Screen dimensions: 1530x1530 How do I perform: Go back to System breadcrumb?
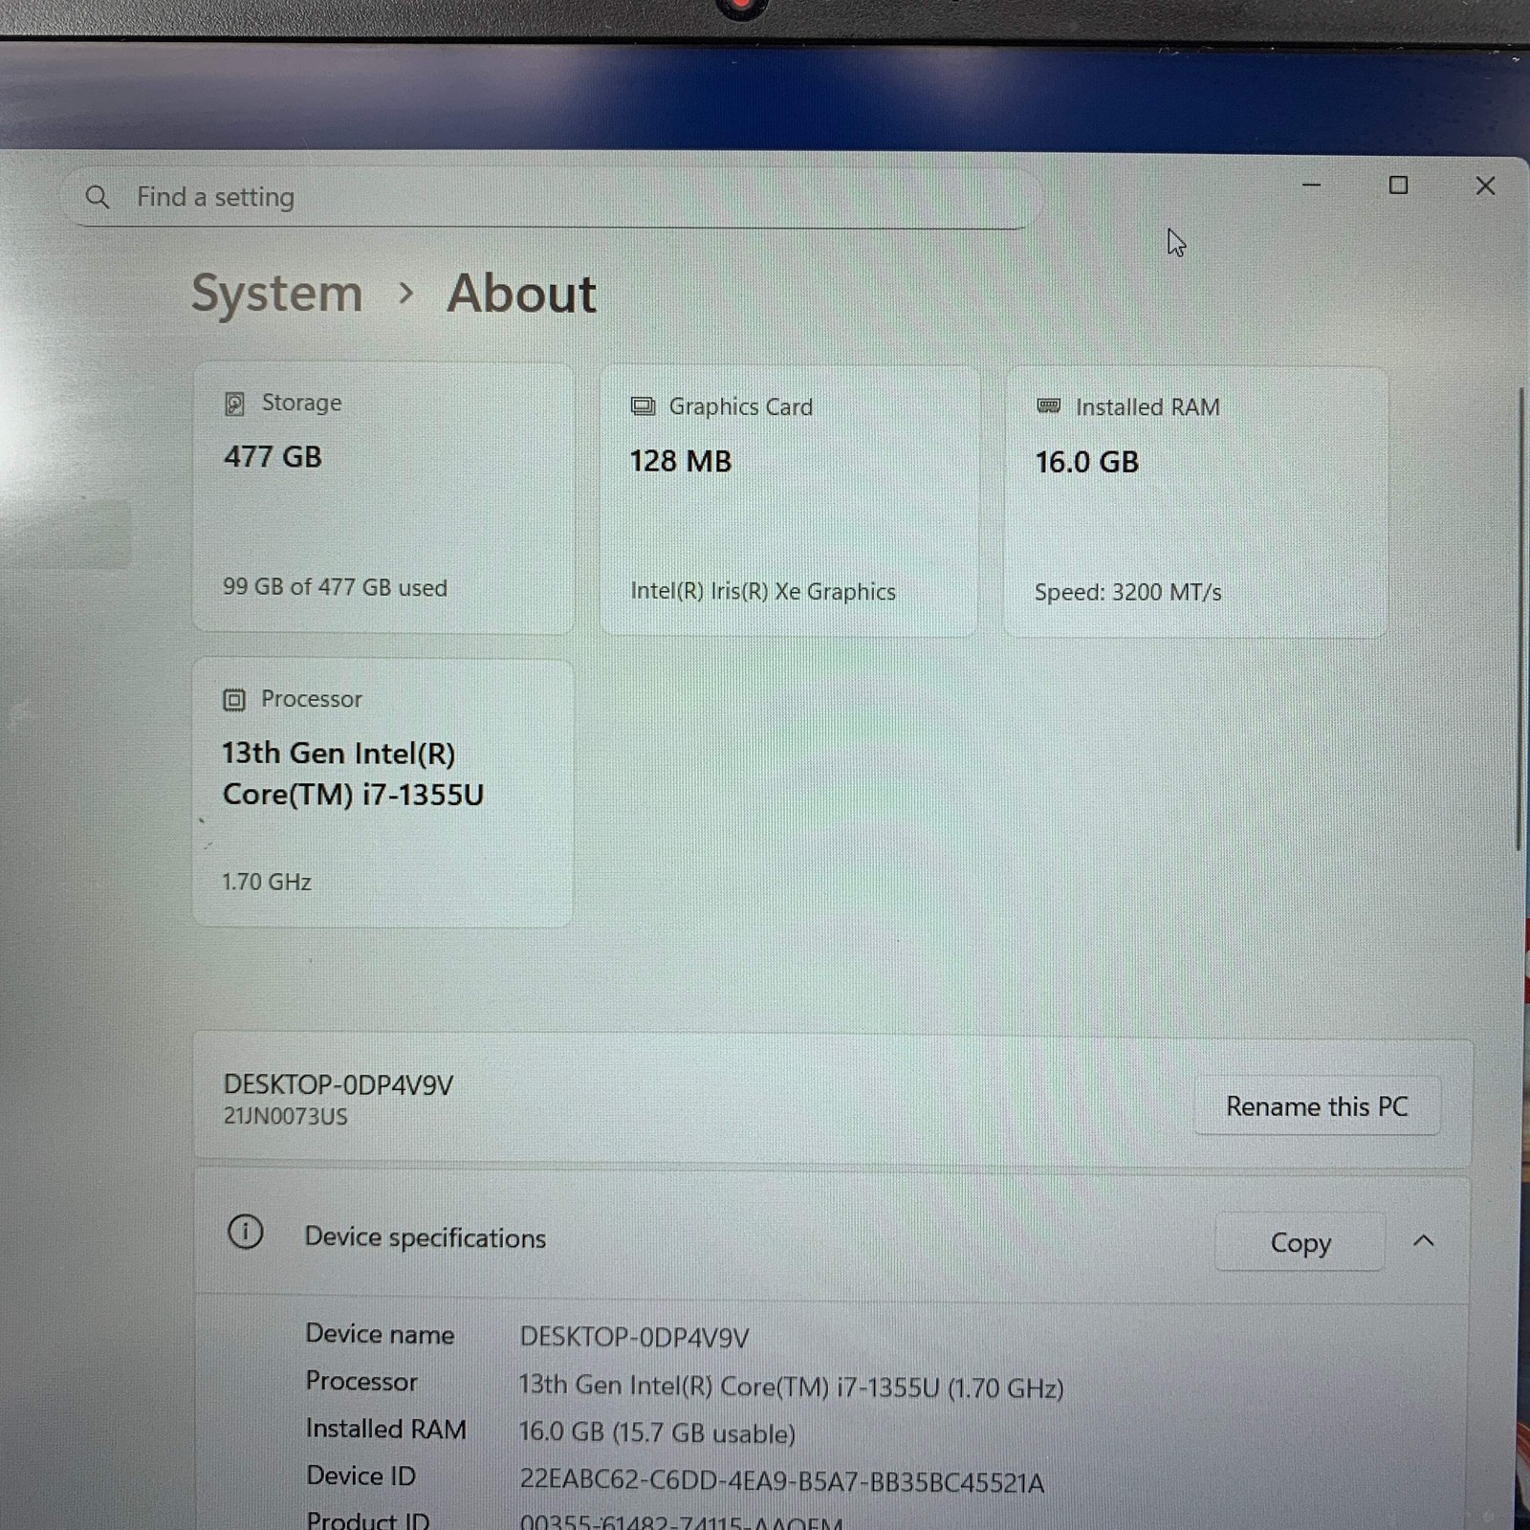point(277,293)
